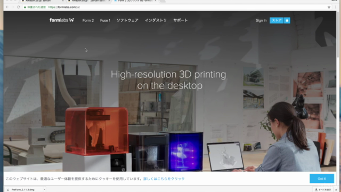This screenshot has height=192, width=341.
Task: Open the Fuse 1 menu item
Action: click(105, 20)
